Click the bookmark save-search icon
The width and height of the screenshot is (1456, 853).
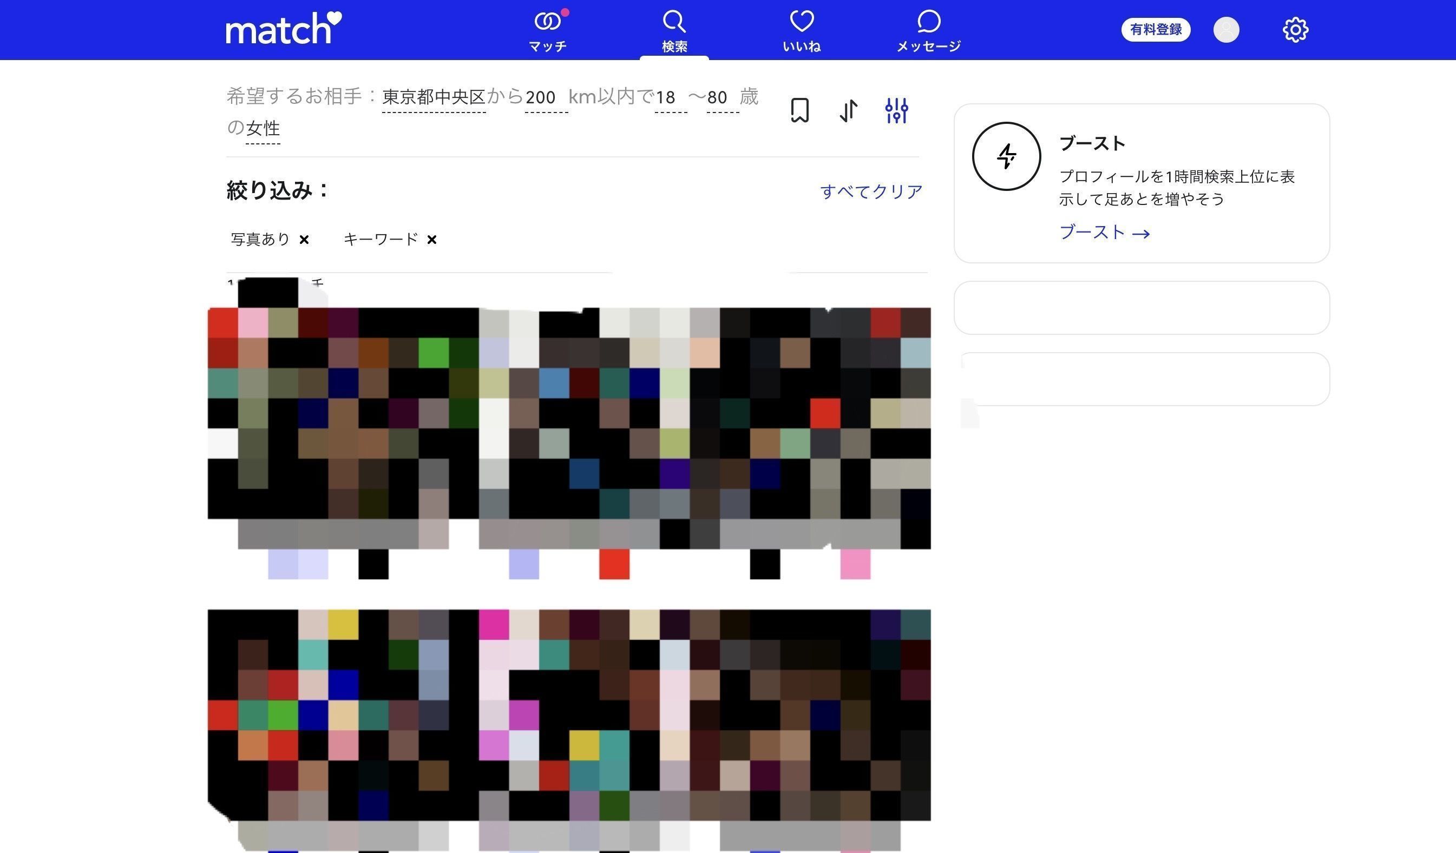pyautogui.click(x=799, y=110)
